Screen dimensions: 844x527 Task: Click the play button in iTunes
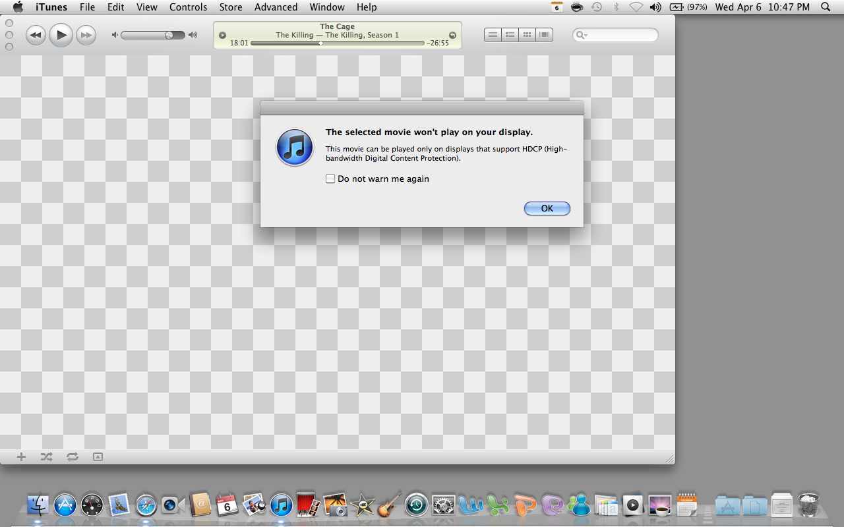[x=61, y=35]
